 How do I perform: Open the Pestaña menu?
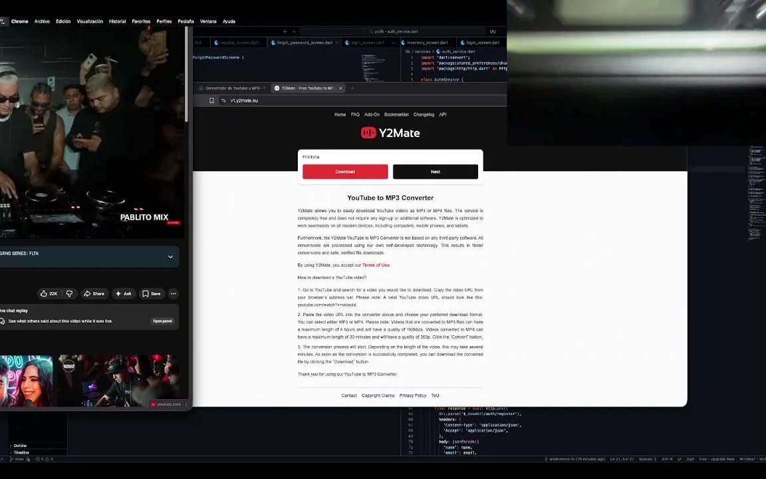point(186,21)
